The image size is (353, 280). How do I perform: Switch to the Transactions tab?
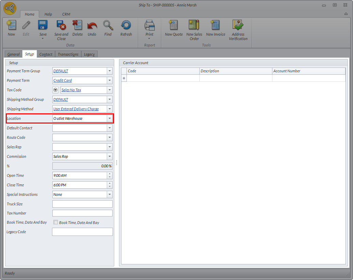(x=68, y=54)
